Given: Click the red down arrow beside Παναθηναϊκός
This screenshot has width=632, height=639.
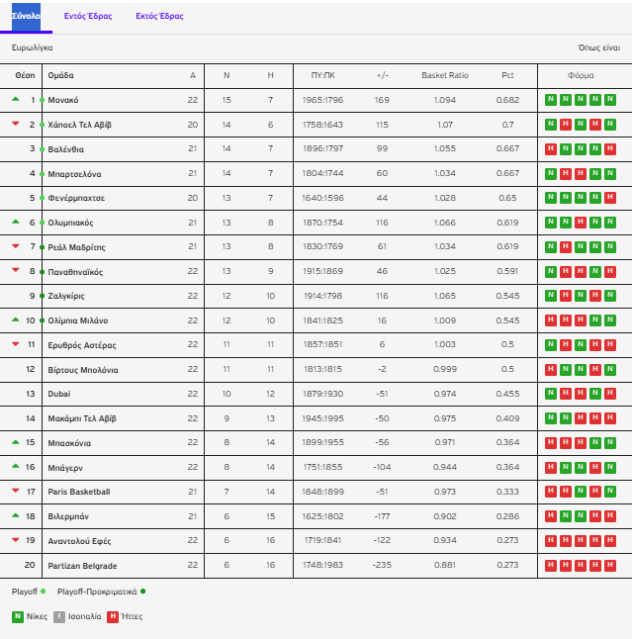Looking at the screenshot, I should [x=15, y=271].
